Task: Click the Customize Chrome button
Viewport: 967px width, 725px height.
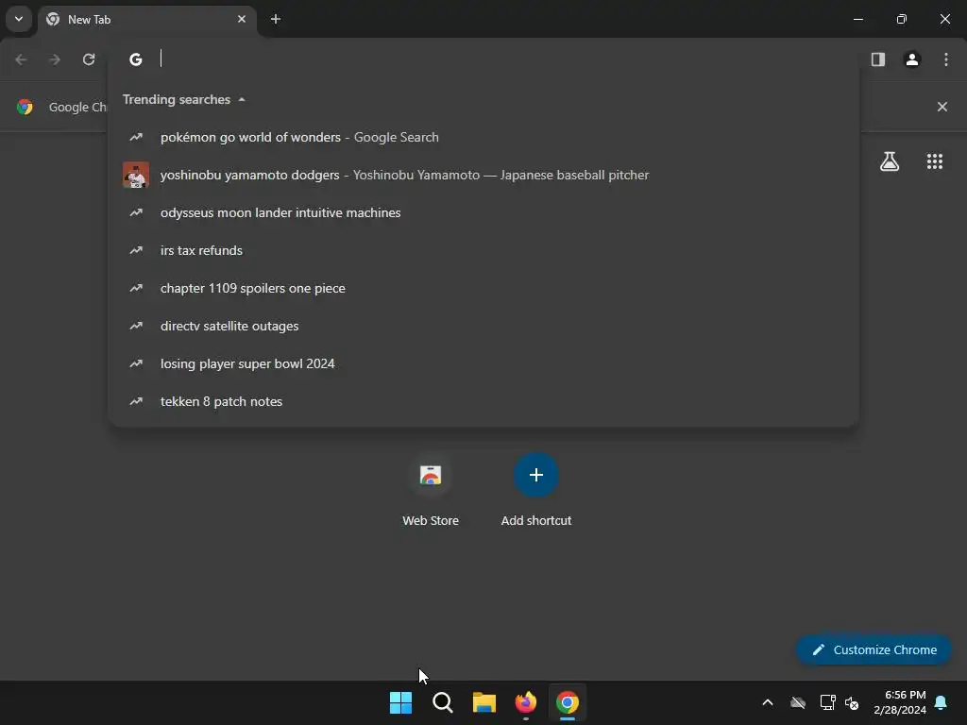Action: click(874, 649)
